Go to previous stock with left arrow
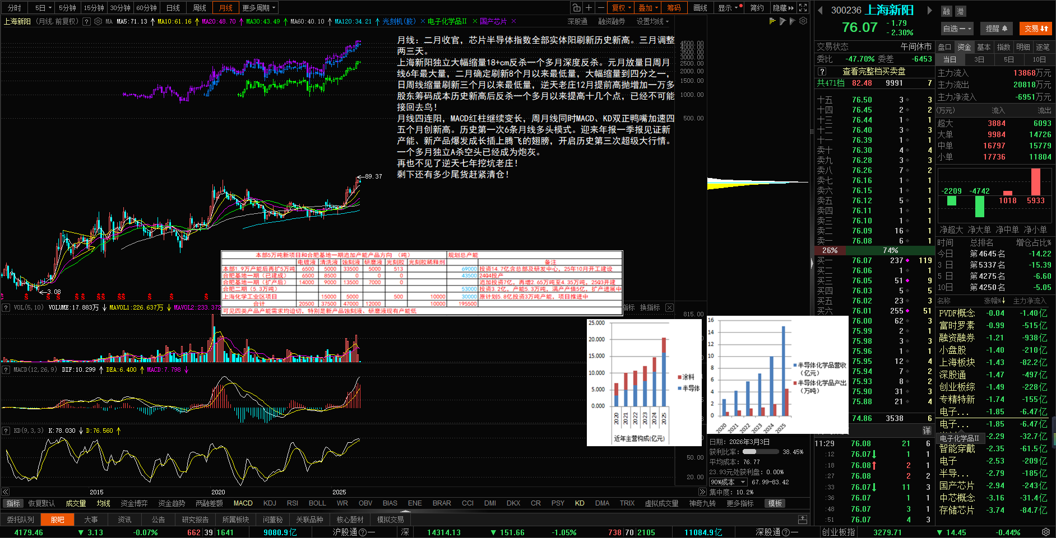Screen dimensions: 1056x538 click(820, 10)
